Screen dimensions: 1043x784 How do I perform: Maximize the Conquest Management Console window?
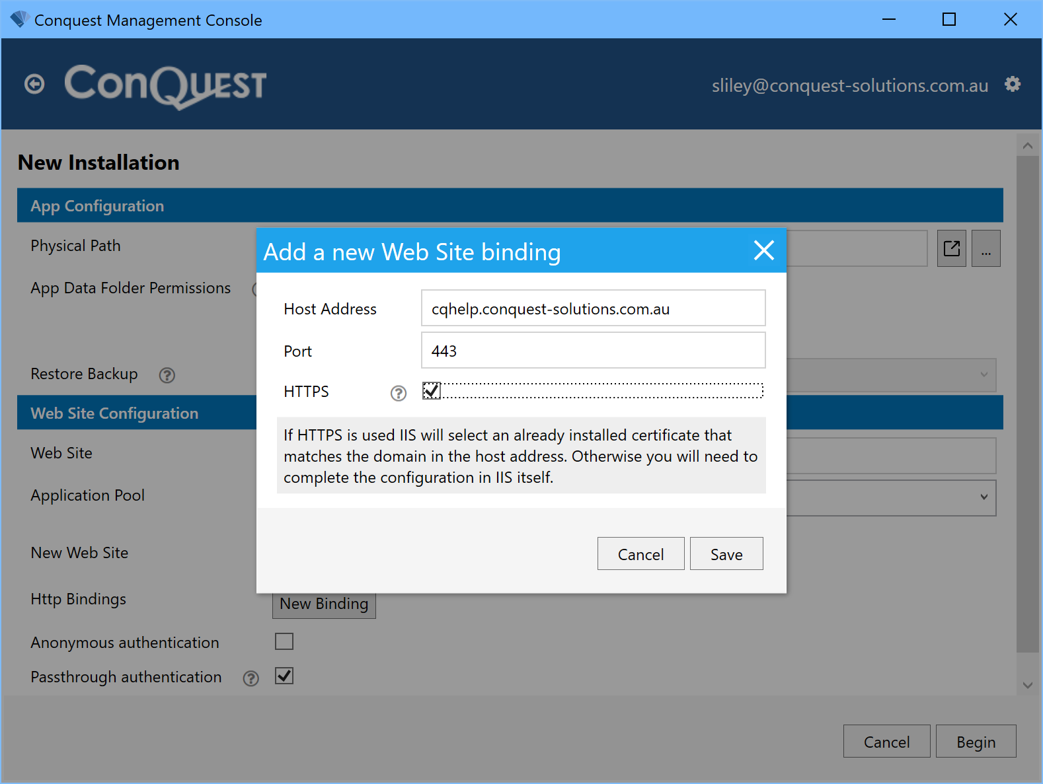[x=949, y=19]
